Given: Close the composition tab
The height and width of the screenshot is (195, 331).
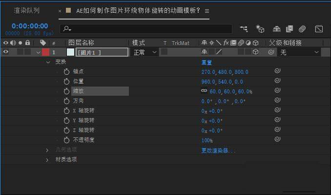Looking at the screenshot, I should pyautogui.click(x=60, y=11).
